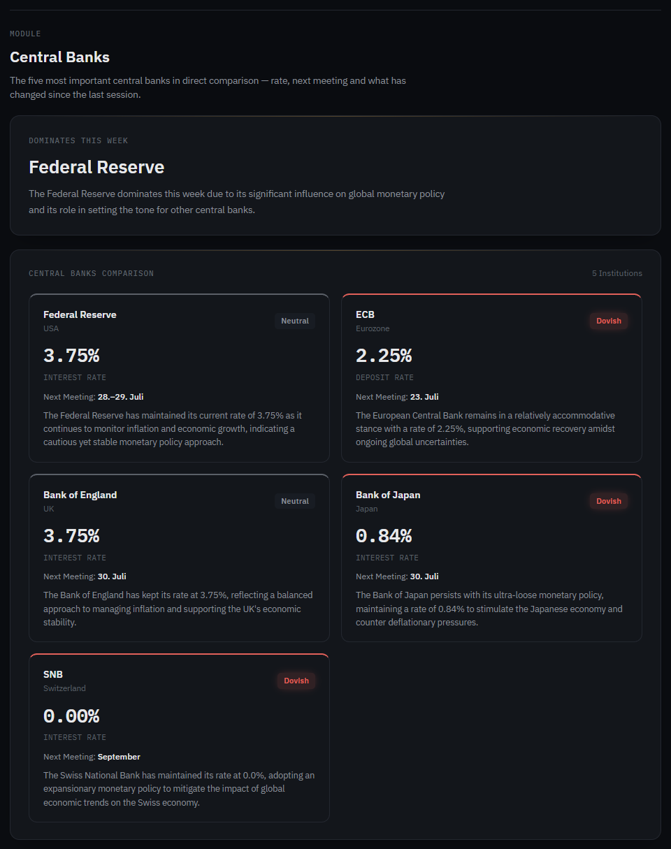Image resolution: width=671 pixels, height=849 pixels.
Task: Click the Switzerland country label
Action: click(x=64, y=688)
